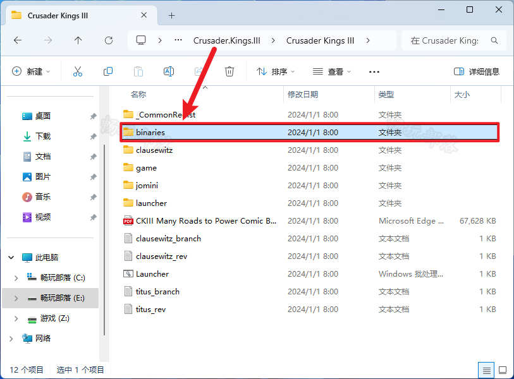Expand the 网络 tree node
Screen dimensions: 514x379
11,339
